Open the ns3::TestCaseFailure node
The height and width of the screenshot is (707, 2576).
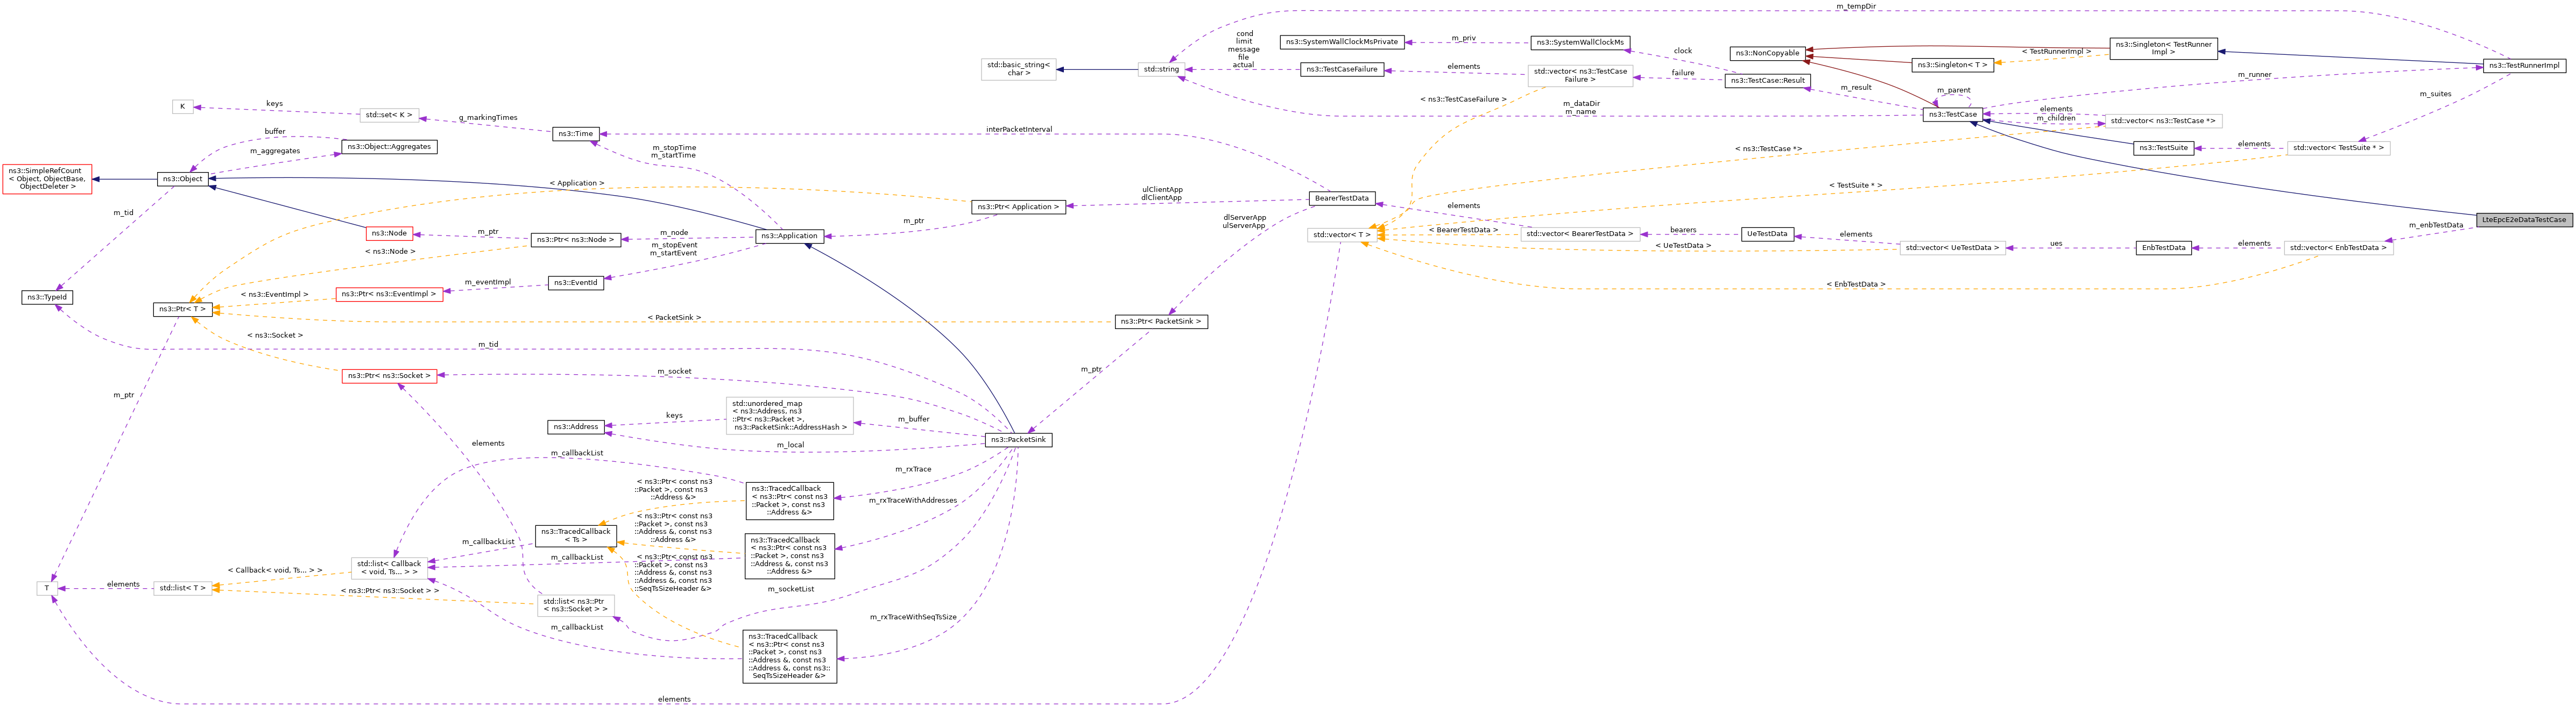click(x=1341, y=69)
